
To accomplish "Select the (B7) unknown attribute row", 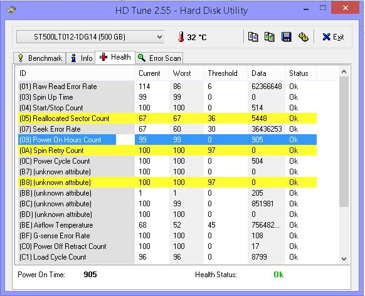I will [167, 172].
